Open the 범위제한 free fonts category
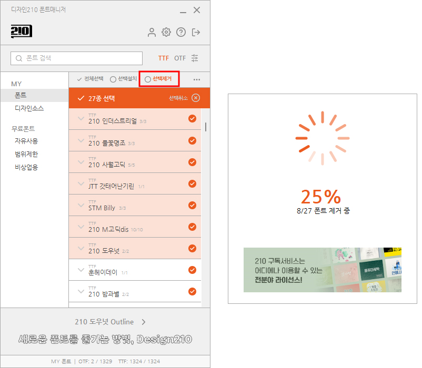Screen dimensions: 422x368 tap(26, 154)
